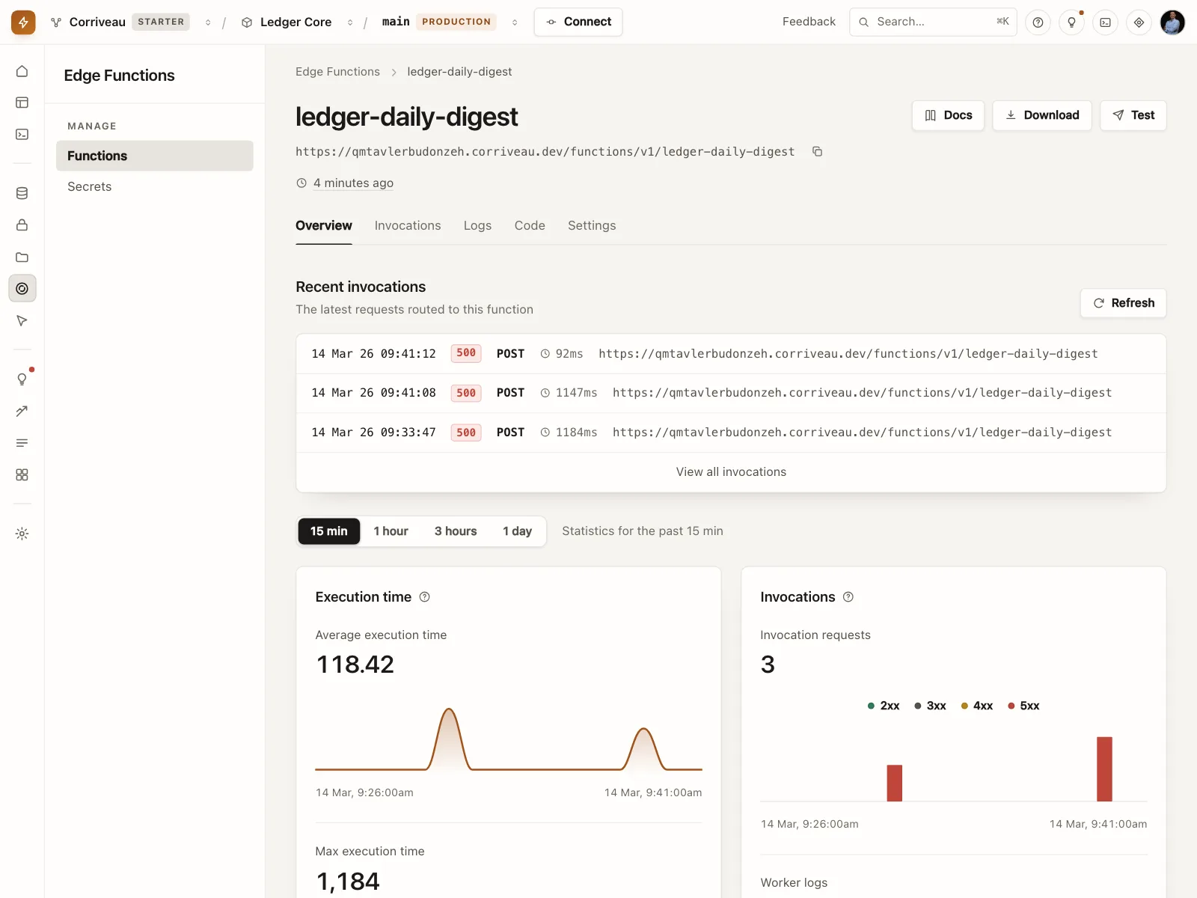Toggle the 5xx legend series
The height and width of the screenshot is (898, 1197).
pyautogui.click(x=1023, y=706)
